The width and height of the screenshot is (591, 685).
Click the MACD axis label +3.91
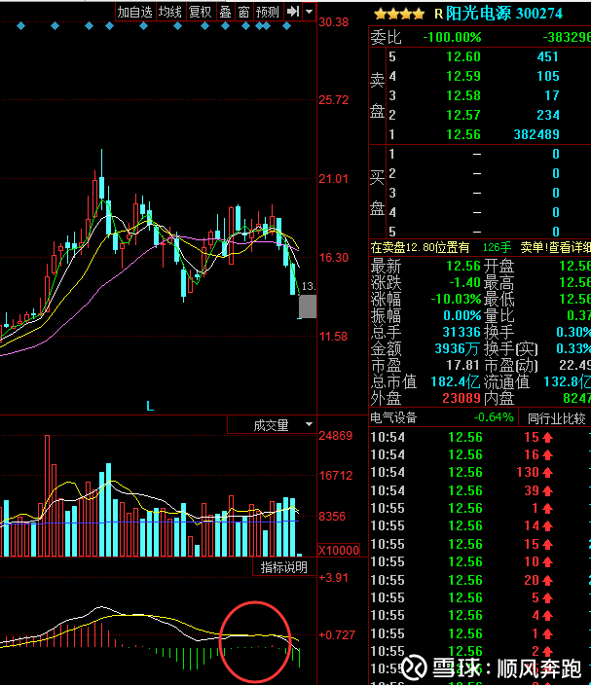tap(334, 578)
